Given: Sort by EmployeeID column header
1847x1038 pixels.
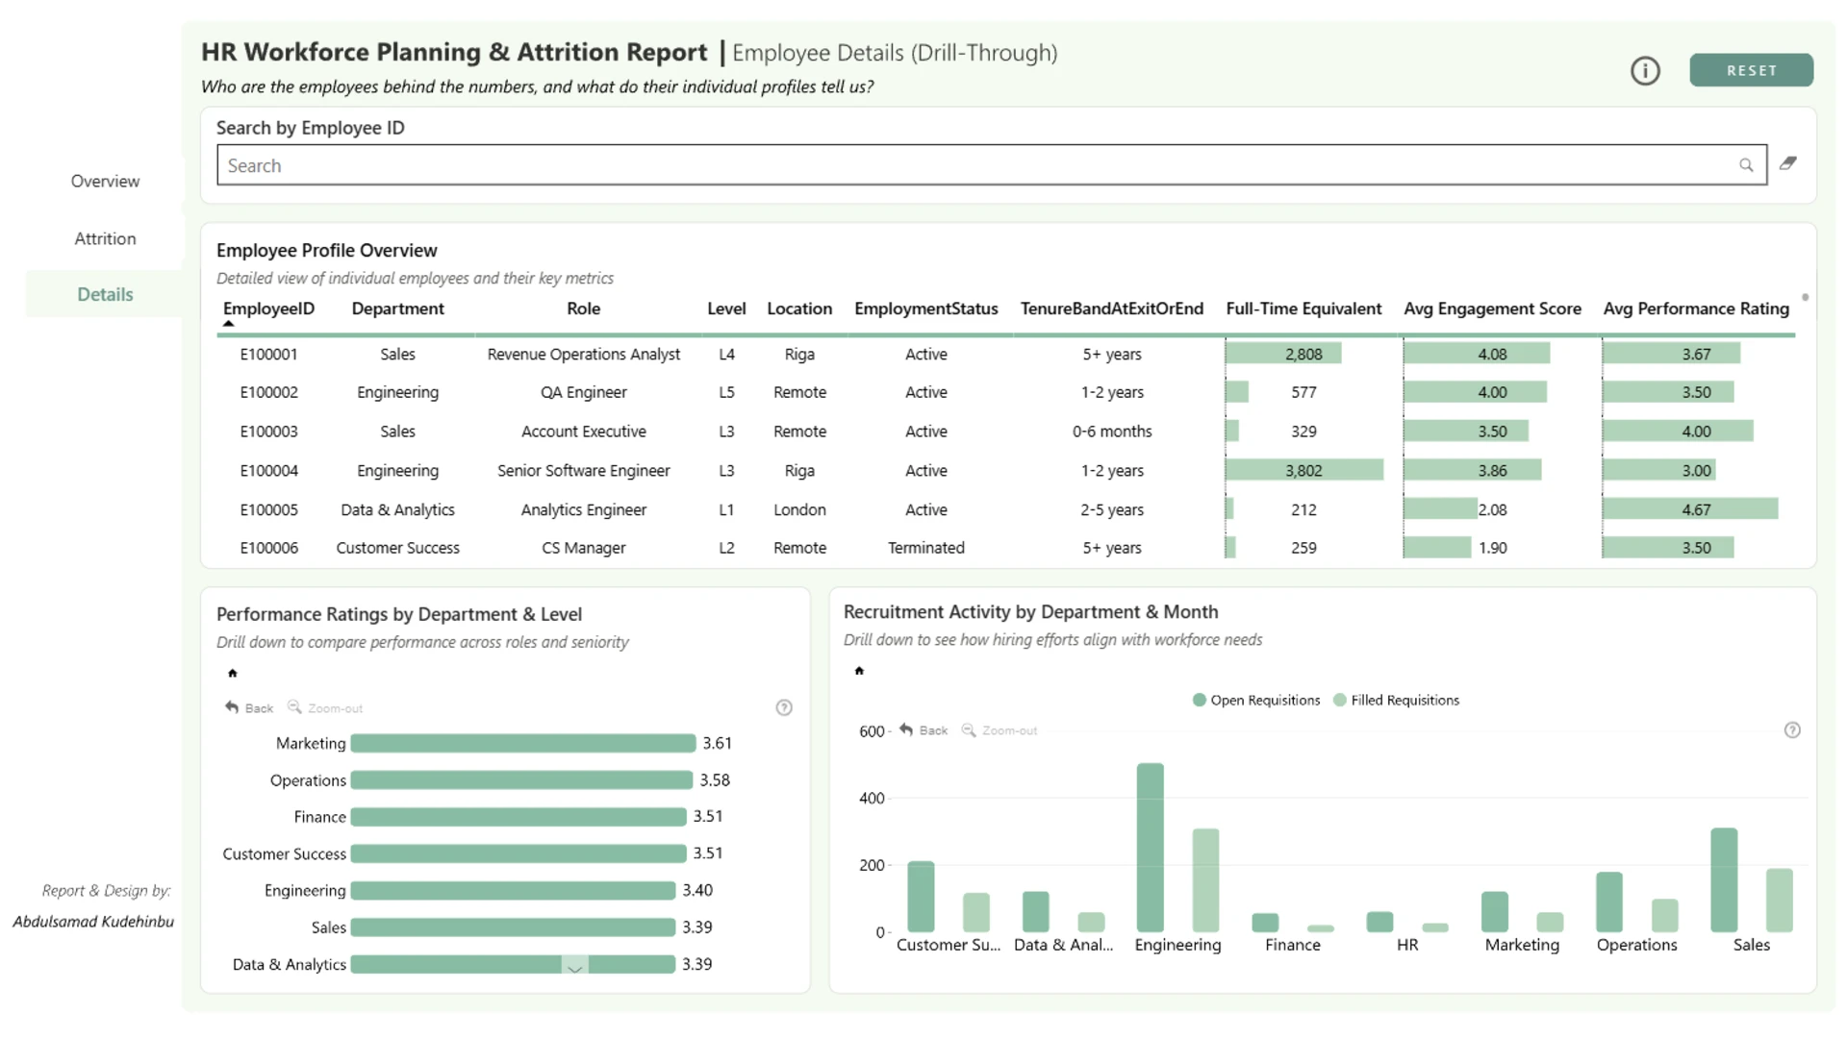Looking at the screenshot, I should pyautogui.click(x=268, y=309).
